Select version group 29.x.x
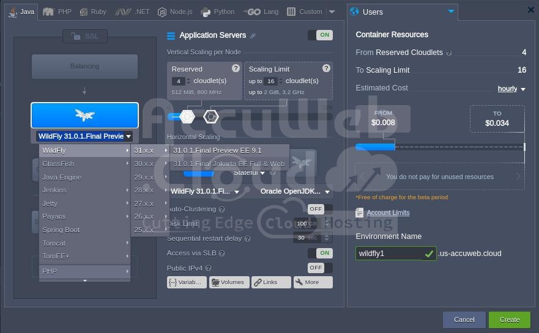 [x=151, y=177]
